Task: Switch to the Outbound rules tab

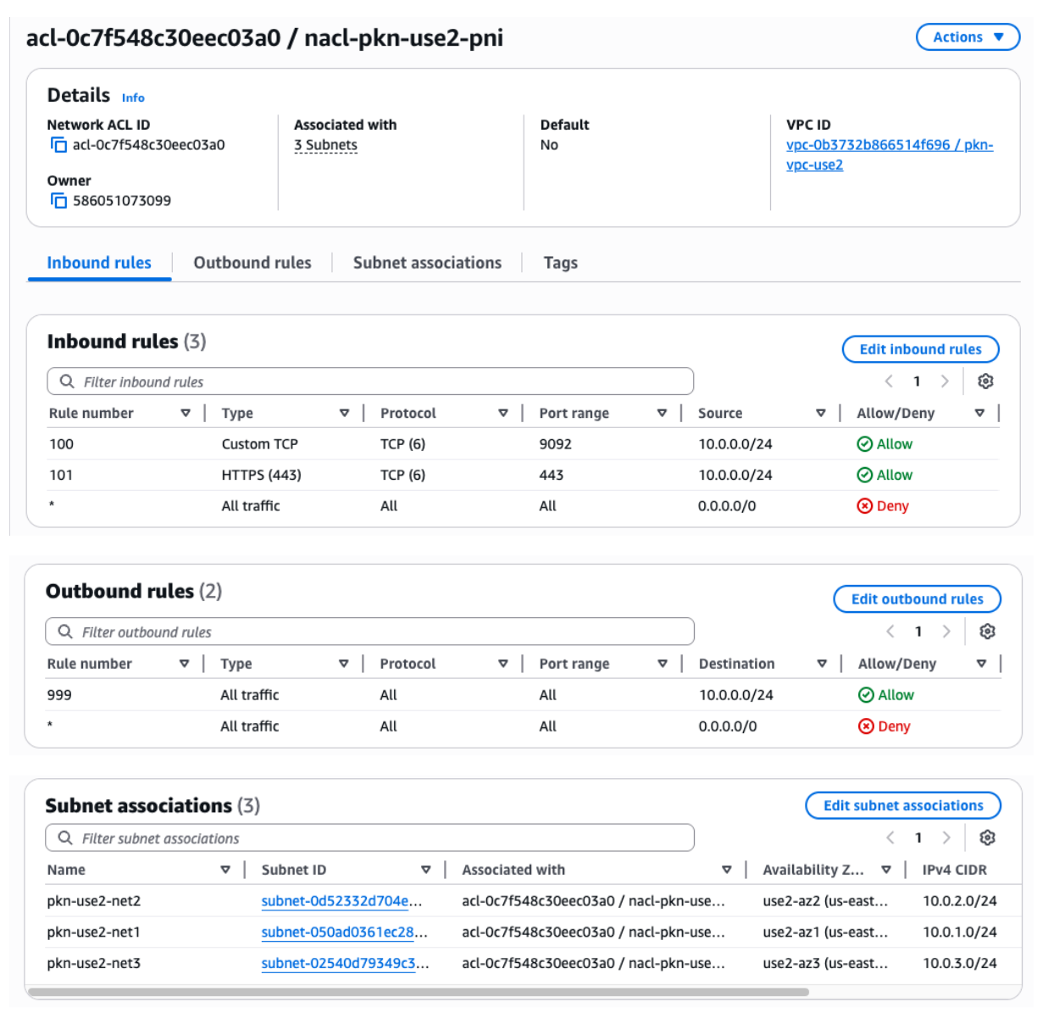Action: [x=252, y=263]
